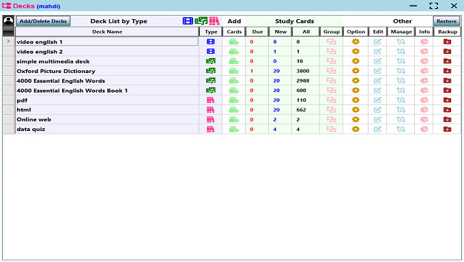Study new 4 cards for data quiz
Viewport: 464px width, 262px height.
coord(275,130)
